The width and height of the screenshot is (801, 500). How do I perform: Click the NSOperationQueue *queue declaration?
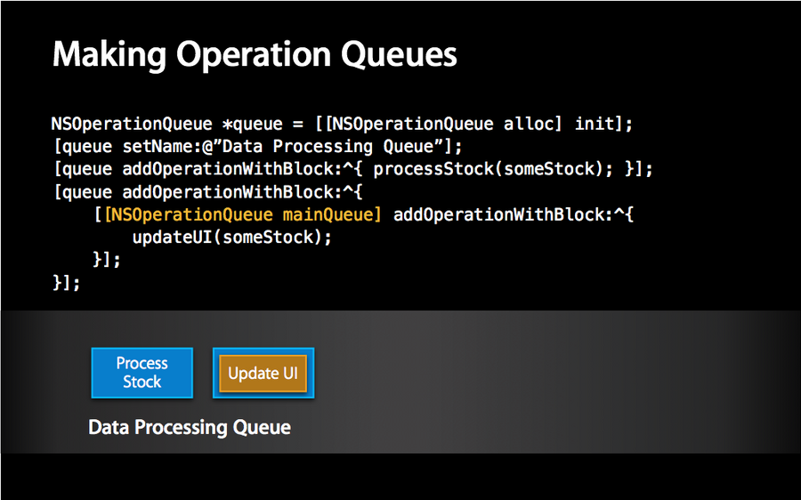pos(167,124)
